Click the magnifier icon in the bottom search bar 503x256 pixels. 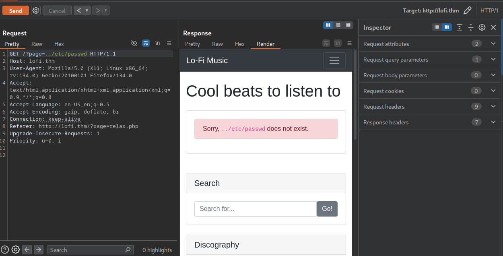(x=128, y=250)
